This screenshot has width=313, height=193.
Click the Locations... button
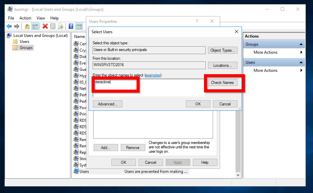(x=222, y=65)
